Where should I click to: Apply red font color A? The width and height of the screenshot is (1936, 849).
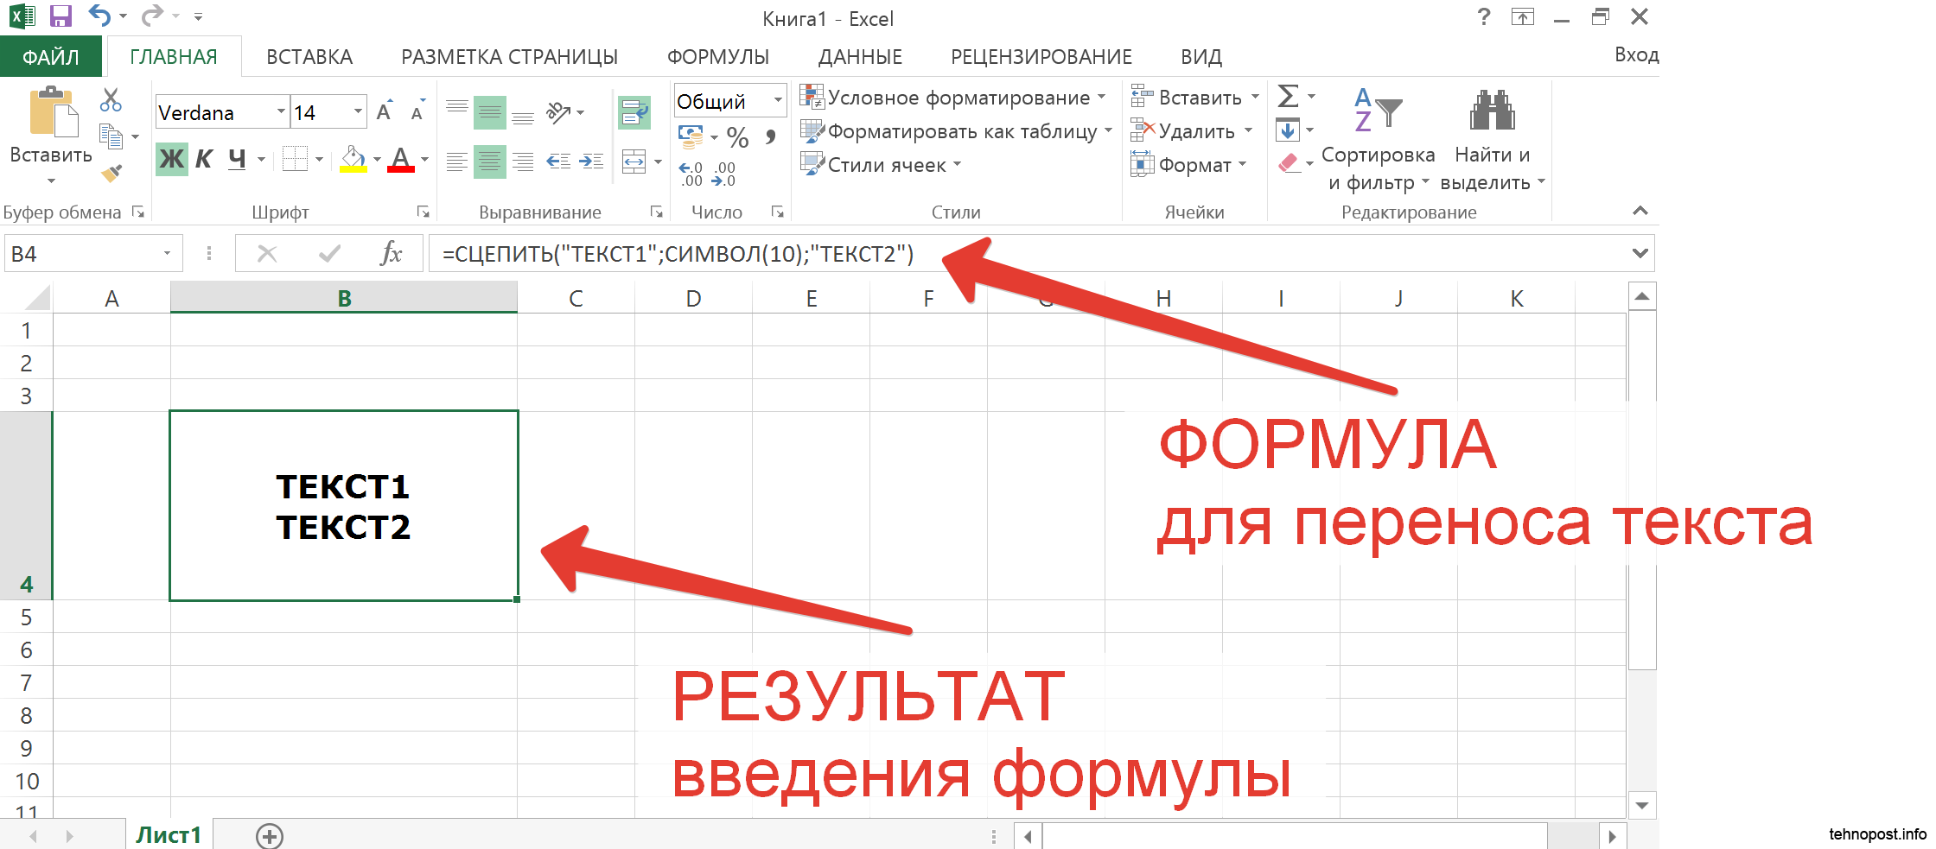pyautogui.click(x=400, y=159)
